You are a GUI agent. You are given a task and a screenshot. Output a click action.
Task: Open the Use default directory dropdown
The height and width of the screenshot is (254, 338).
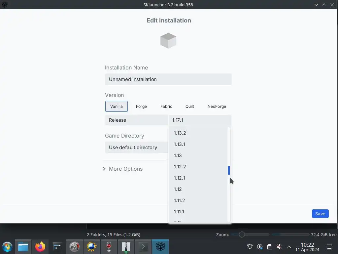click(136, 148)
